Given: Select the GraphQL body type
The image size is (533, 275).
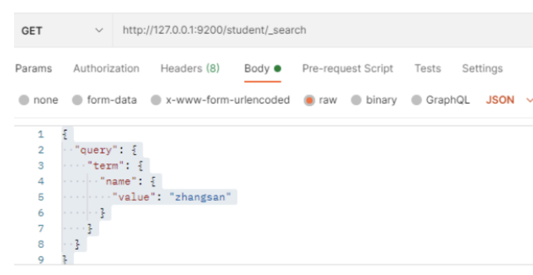Looking at the screenshot, I should 416,100.
